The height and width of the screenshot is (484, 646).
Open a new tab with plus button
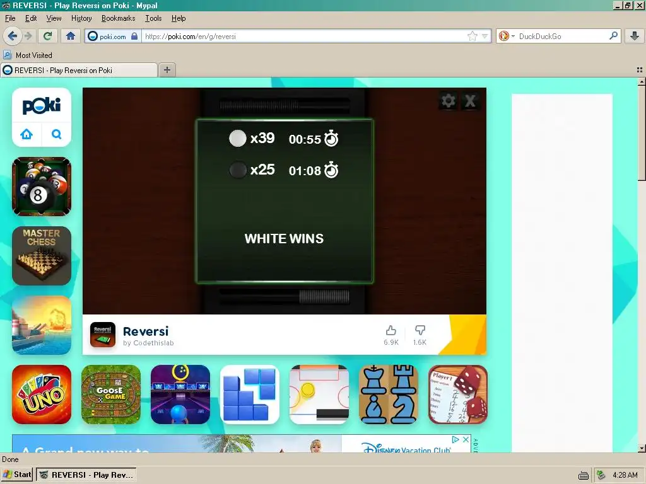click(167, 70)
